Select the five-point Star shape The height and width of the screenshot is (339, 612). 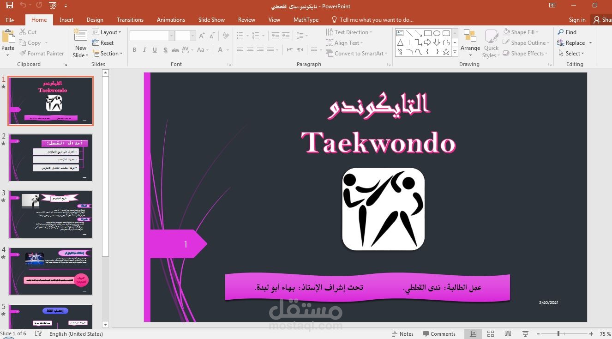[446, 52]
